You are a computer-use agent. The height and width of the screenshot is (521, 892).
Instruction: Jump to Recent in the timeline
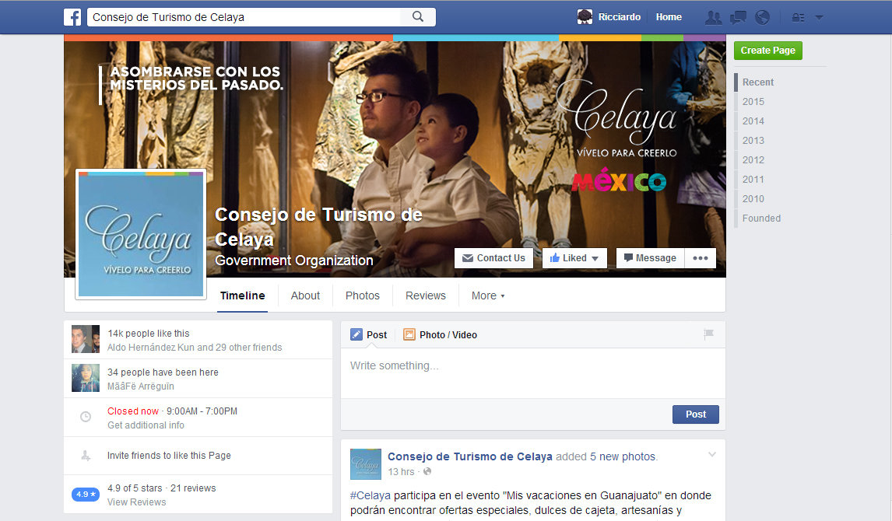(x=758, y=82)
